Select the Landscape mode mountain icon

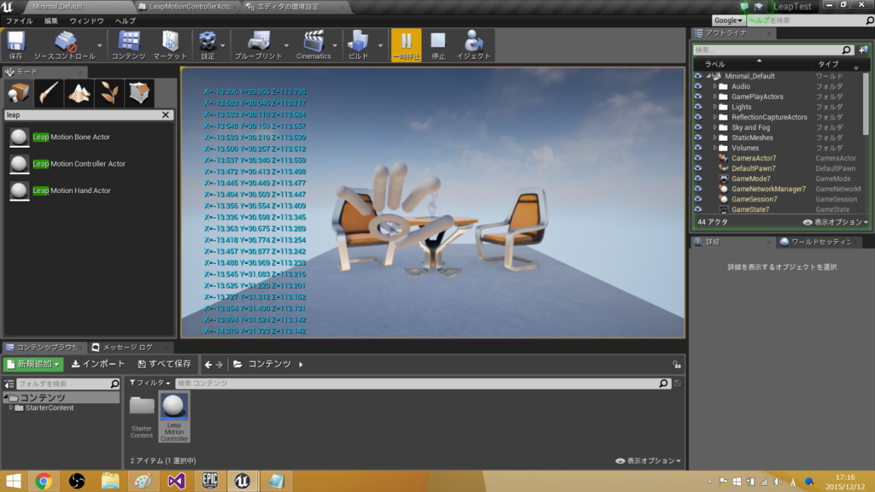pyautogui.click(x=79, y=92)
